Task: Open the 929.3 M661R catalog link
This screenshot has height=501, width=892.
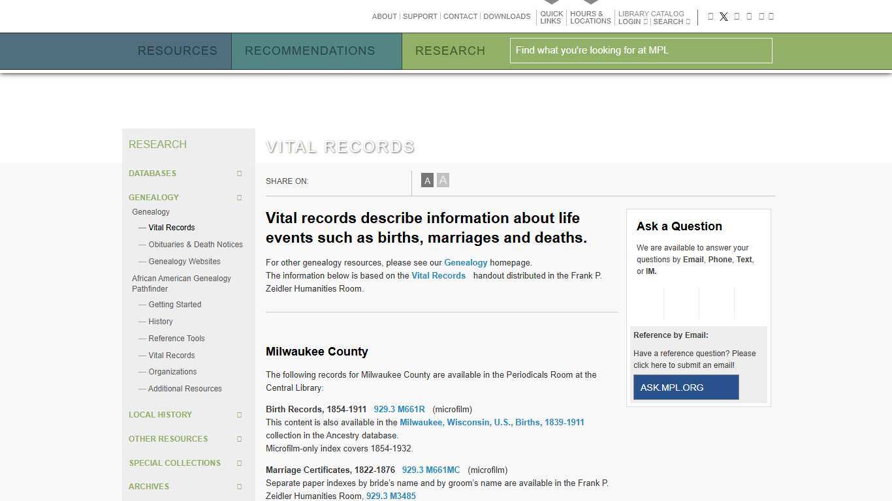Action: point(399,410)
